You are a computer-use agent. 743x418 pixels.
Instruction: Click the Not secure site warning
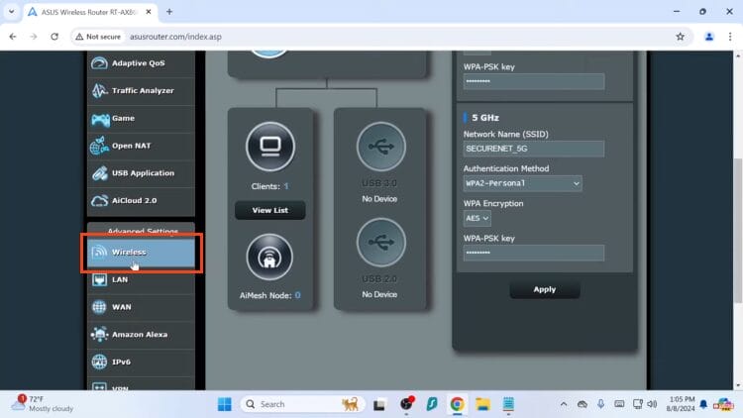pyautogui.click(x=98, y=37)
